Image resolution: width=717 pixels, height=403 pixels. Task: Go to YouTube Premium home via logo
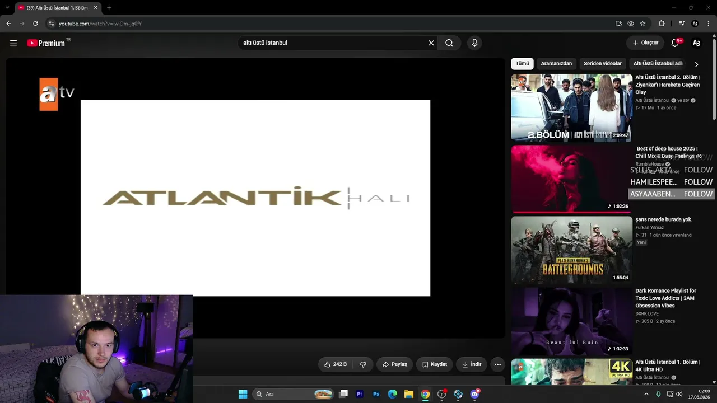tap(46, 43)
